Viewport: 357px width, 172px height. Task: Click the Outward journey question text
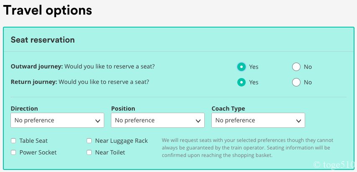pyautogui.click(x=85, y=66)
